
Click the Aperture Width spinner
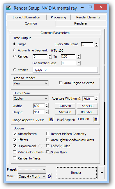(x=96, y=99)
